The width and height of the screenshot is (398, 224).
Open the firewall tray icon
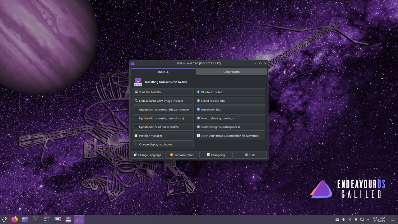tap(337, 219)
